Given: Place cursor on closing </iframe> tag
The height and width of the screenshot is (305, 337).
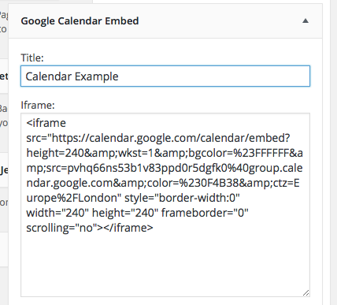Looking at the screenshot, I should tap(128, 228).
